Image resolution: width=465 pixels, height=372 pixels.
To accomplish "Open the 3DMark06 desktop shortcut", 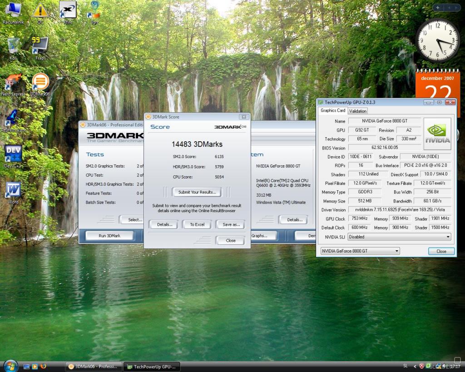I will tap(40, 85).
